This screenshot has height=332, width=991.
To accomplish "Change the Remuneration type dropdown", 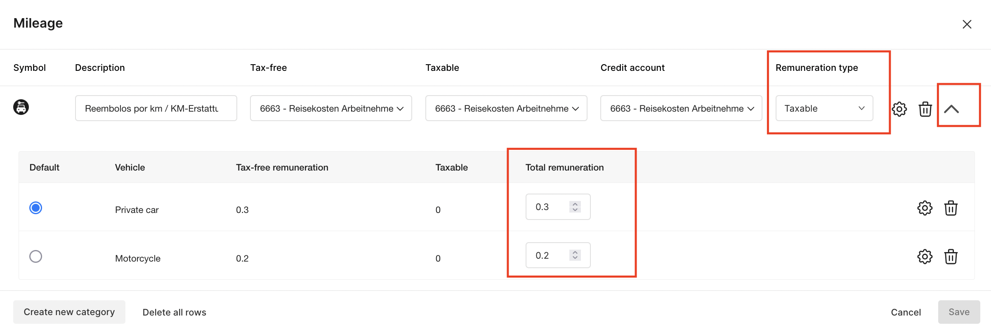I will coord(824,108).
